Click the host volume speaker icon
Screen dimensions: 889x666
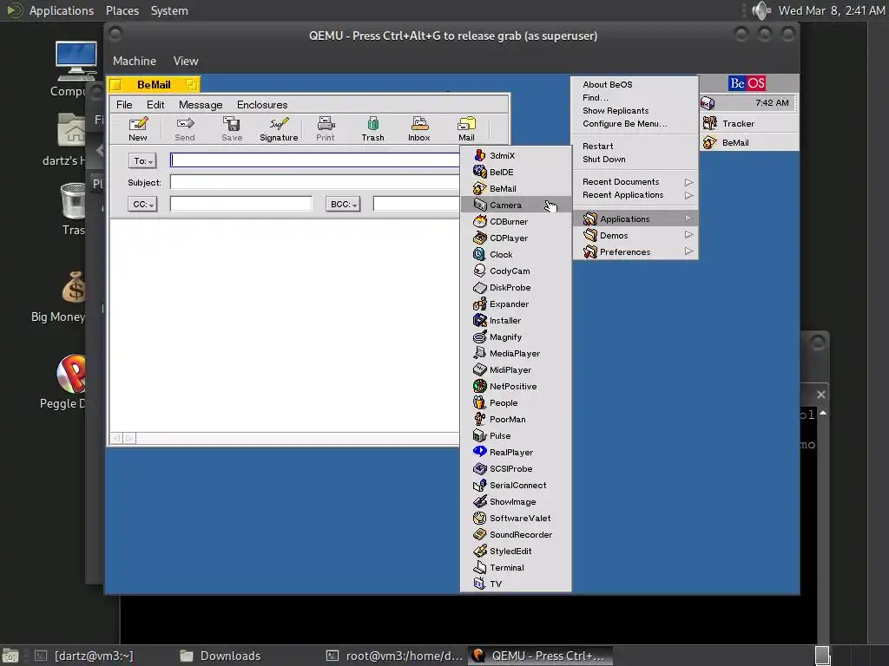point(761,10)
